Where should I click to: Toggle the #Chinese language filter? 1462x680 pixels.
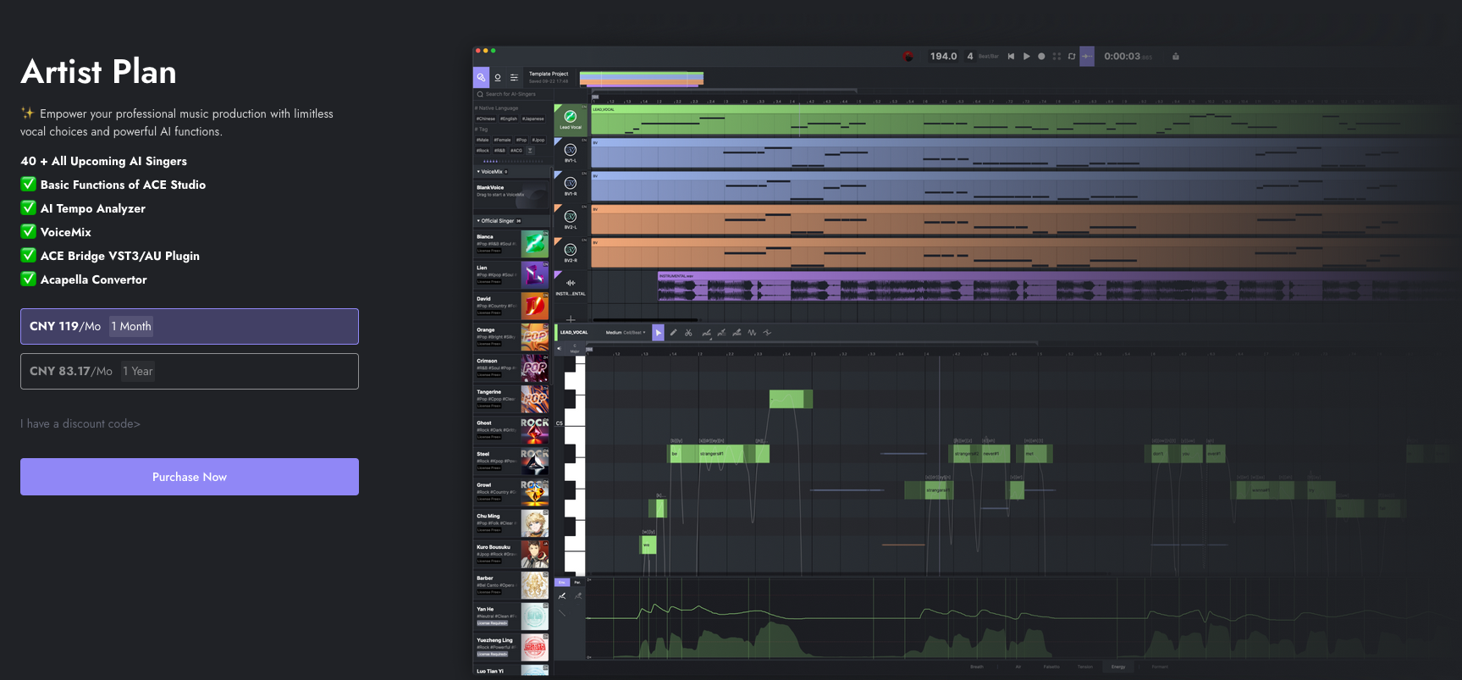pyautogui.click(x=485, y=119)
